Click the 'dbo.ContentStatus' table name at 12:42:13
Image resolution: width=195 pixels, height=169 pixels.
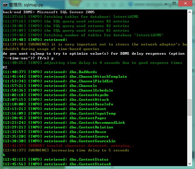tap(89, 159)
